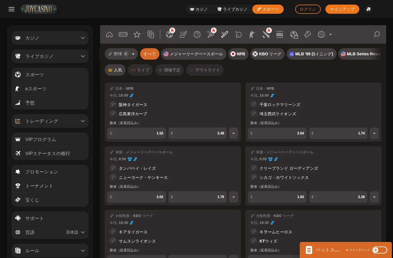Select the basketball sport icon

pyautogui.click(x=197, y=35)
